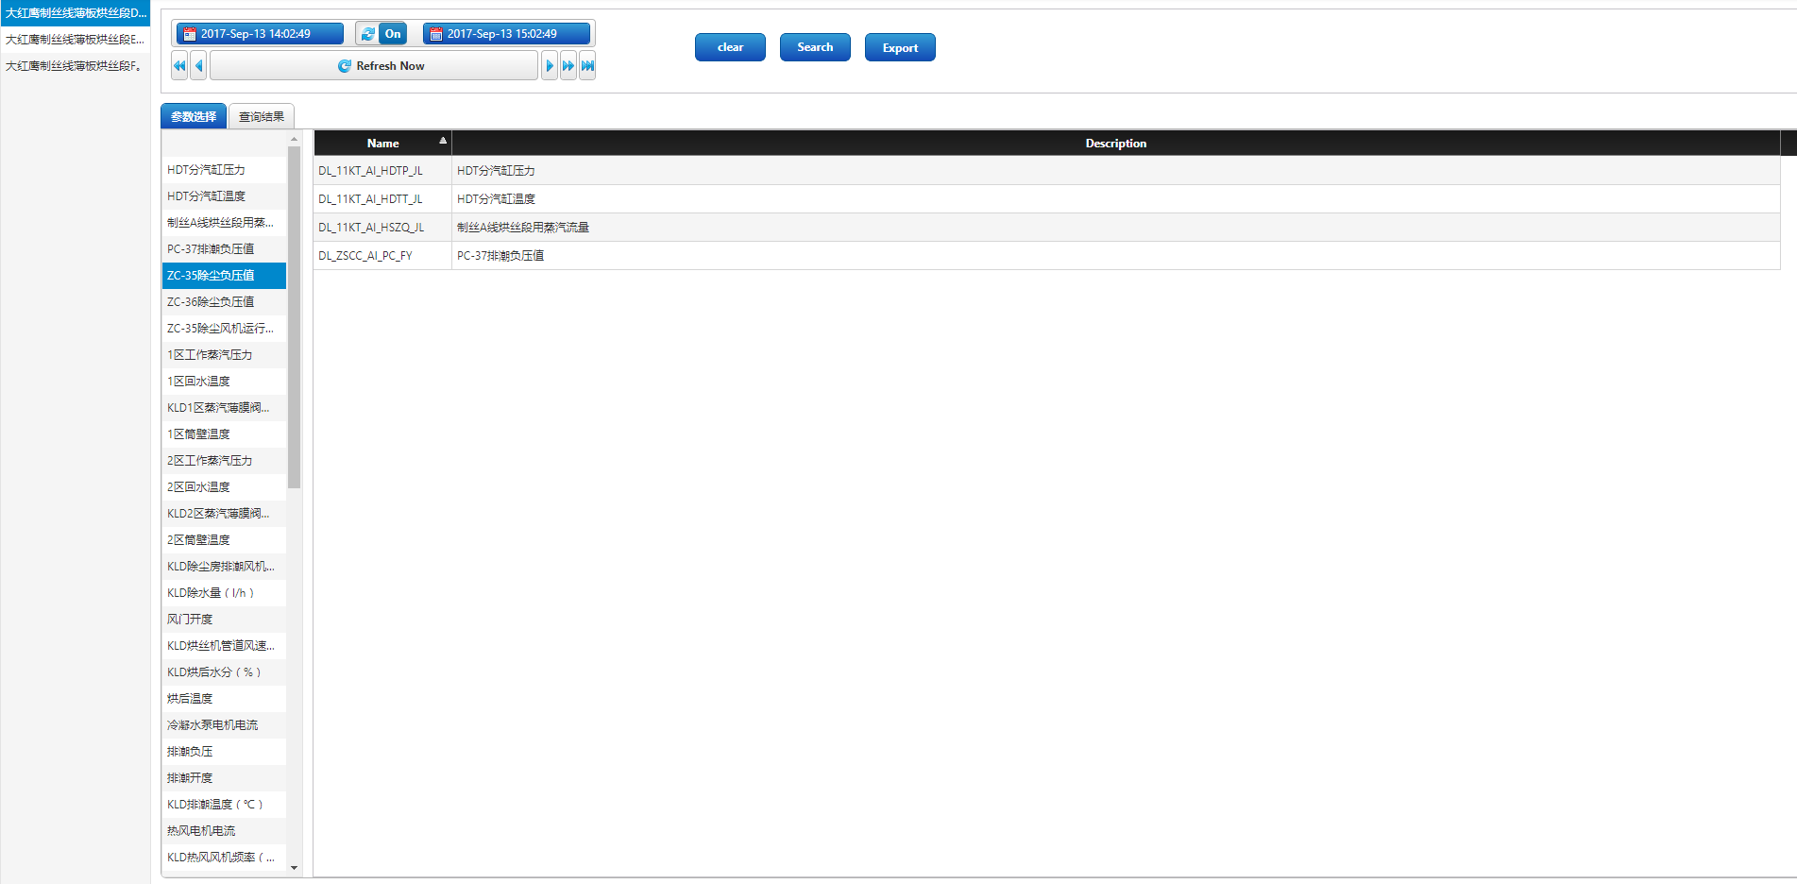Image resolution: width=1797 pixels, height=884 pixels.
Task: Select KLD烘丝机管道风速... list item
Action: pyautogui.click(x=224, y=646)
